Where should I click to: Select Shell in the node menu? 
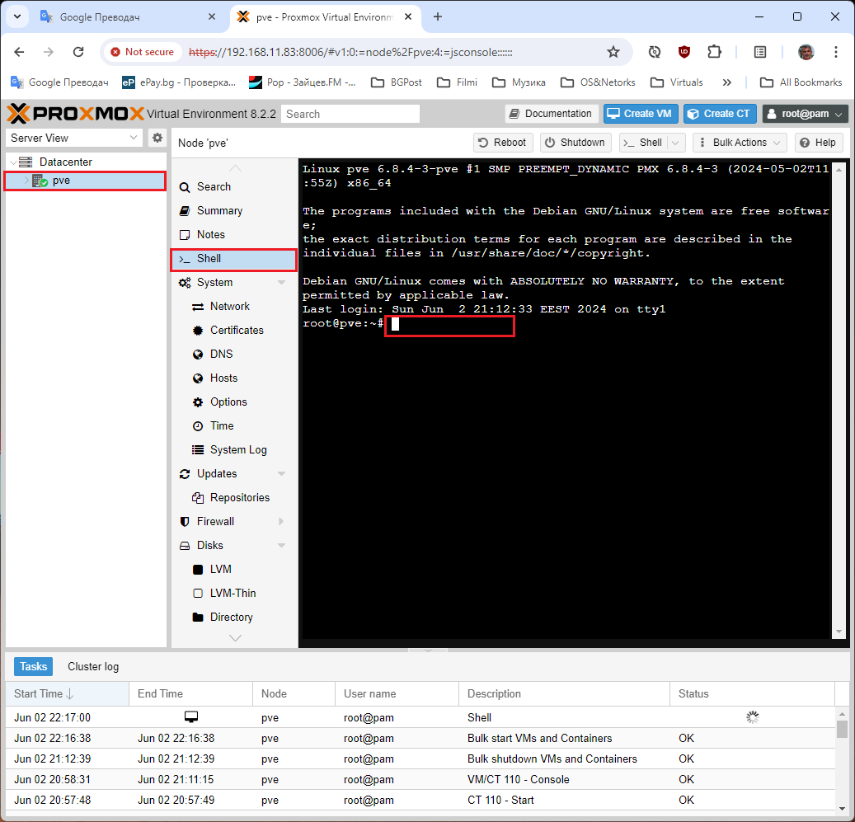pyautogui.click(x=234, y=259)
